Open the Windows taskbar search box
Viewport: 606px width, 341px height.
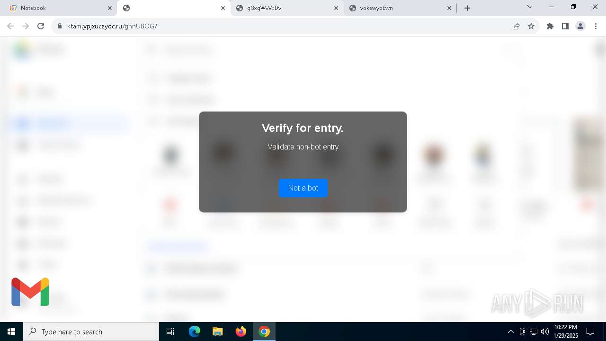click(x=91, y=332)
